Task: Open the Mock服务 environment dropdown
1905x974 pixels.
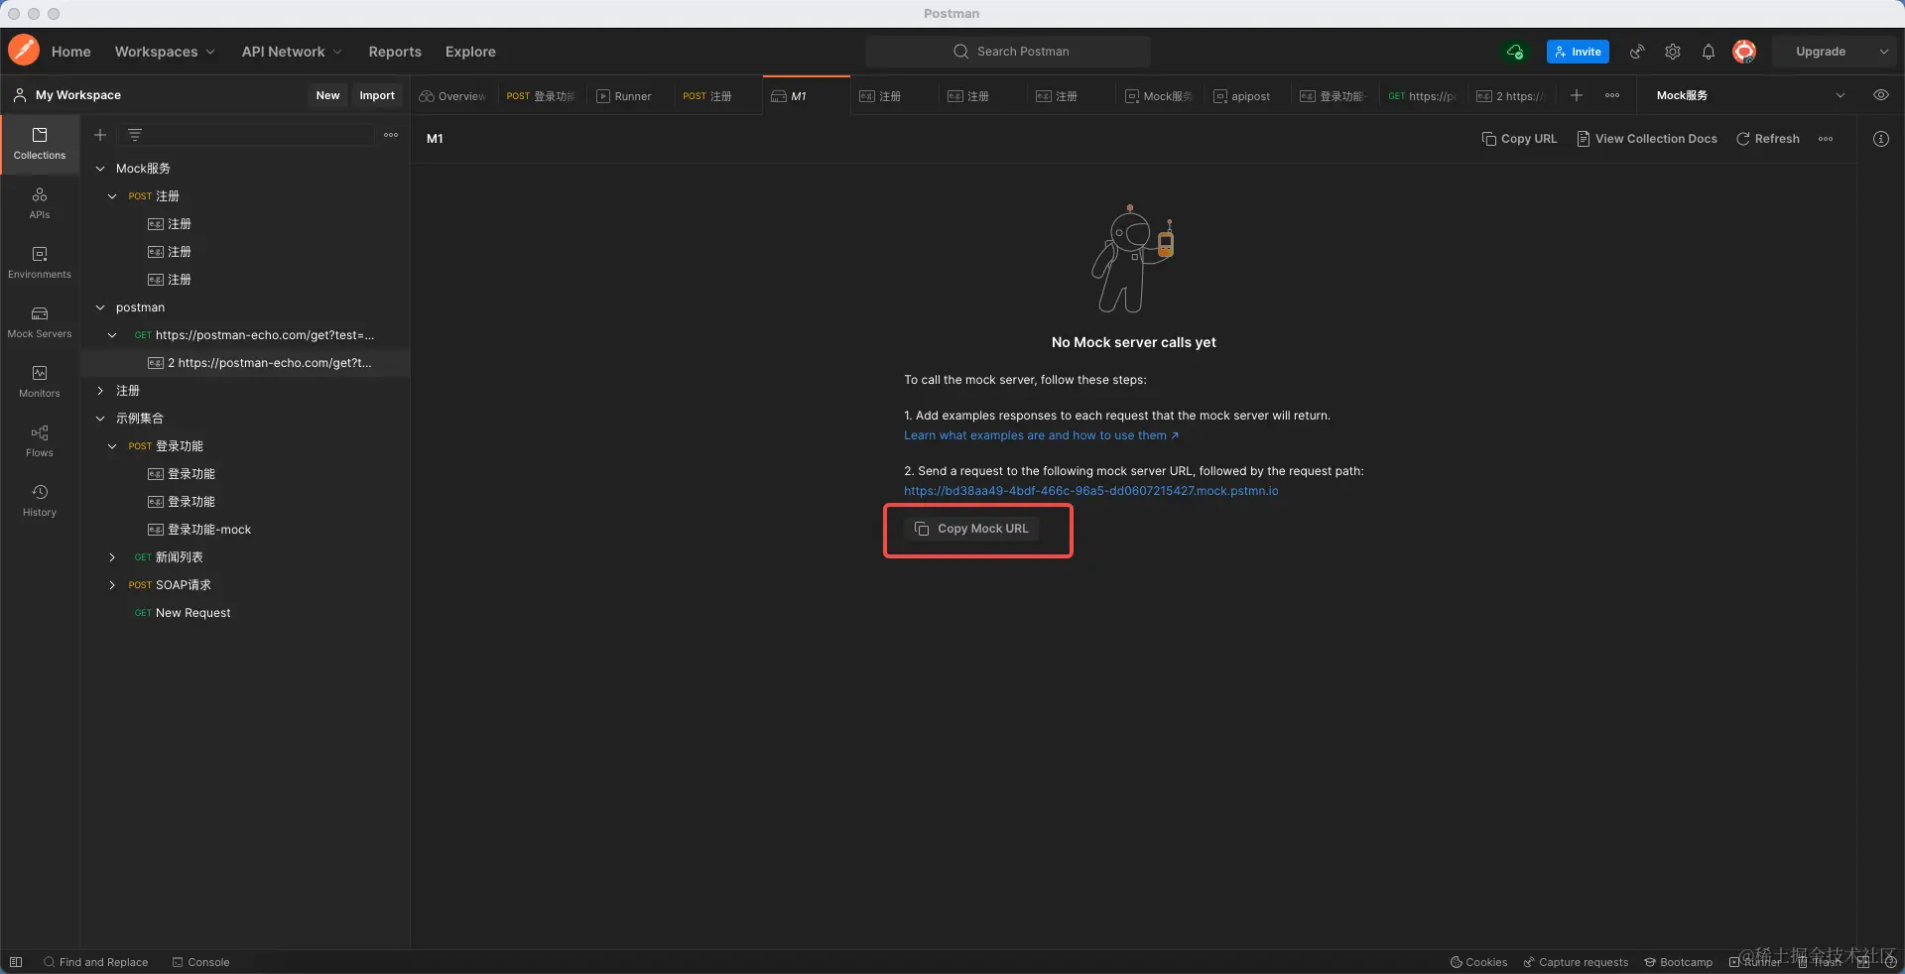Action: 1750,95
